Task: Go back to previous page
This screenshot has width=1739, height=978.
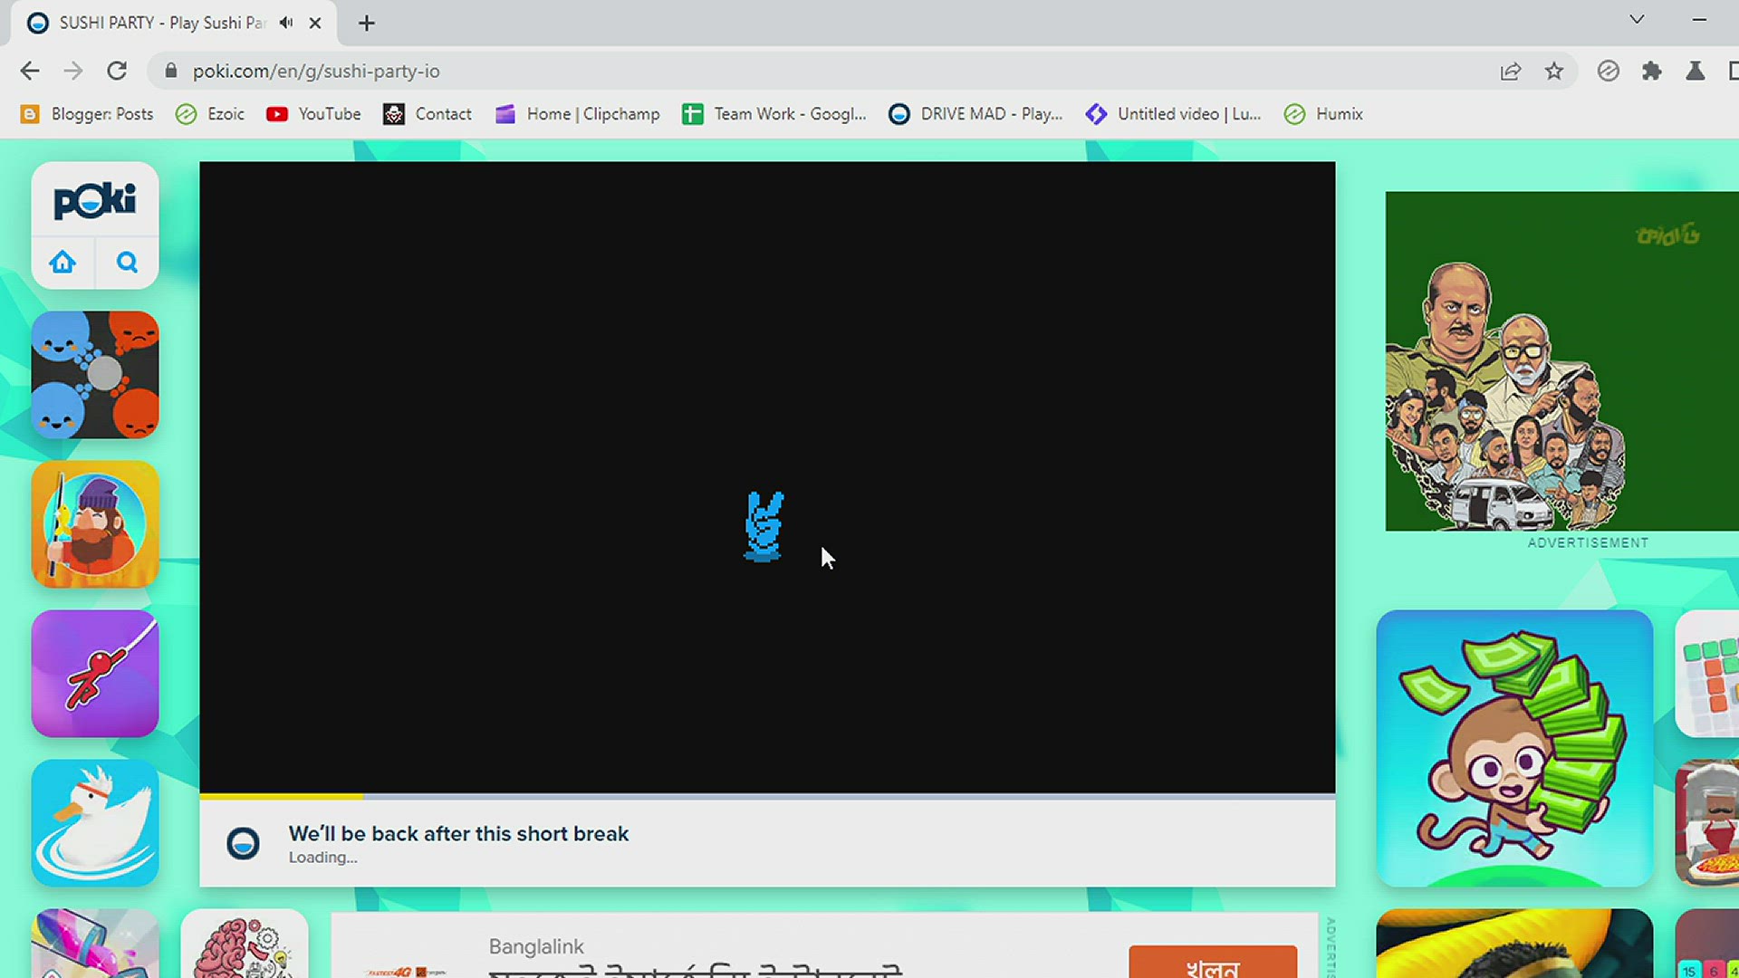Action: [x=30, y=71]
